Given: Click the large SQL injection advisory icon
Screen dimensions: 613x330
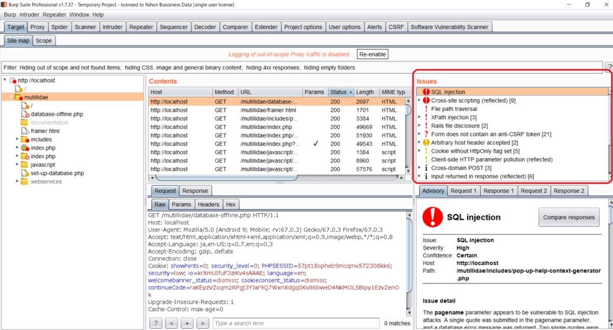Looking at the screenshot, I should click(x=433, y=217).
